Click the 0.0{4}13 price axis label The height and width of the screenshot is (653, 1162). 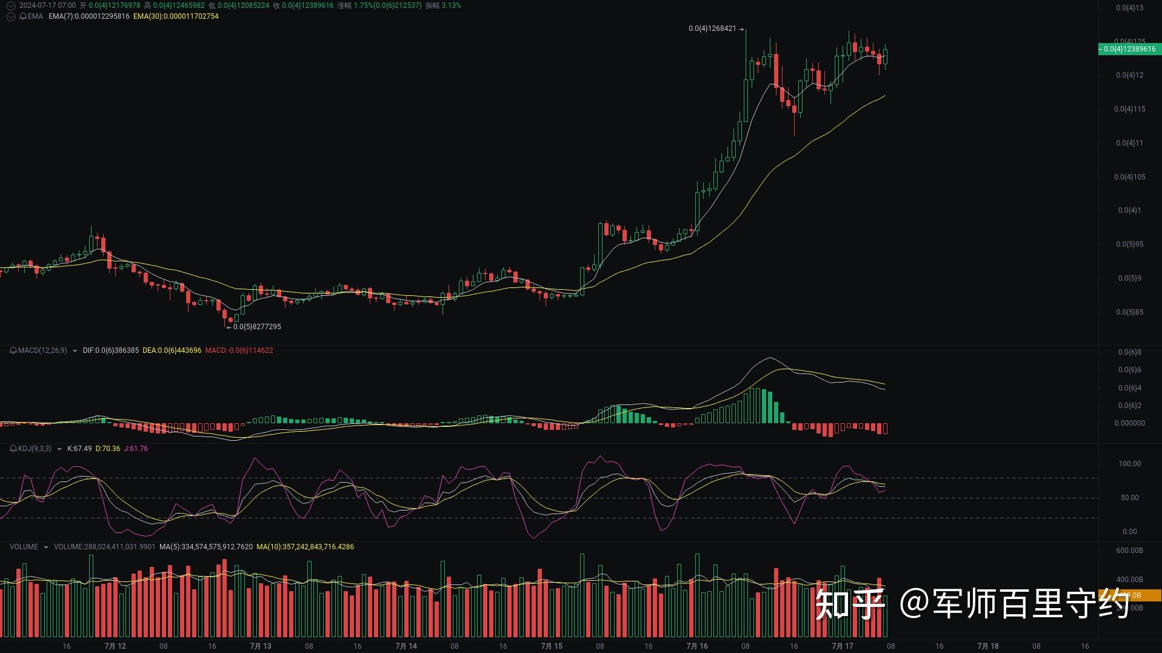point(1130,8)
